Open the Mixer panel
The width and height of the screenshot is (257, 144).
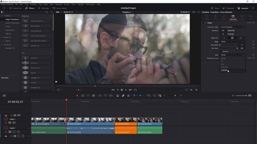click(x=215, y=8)
